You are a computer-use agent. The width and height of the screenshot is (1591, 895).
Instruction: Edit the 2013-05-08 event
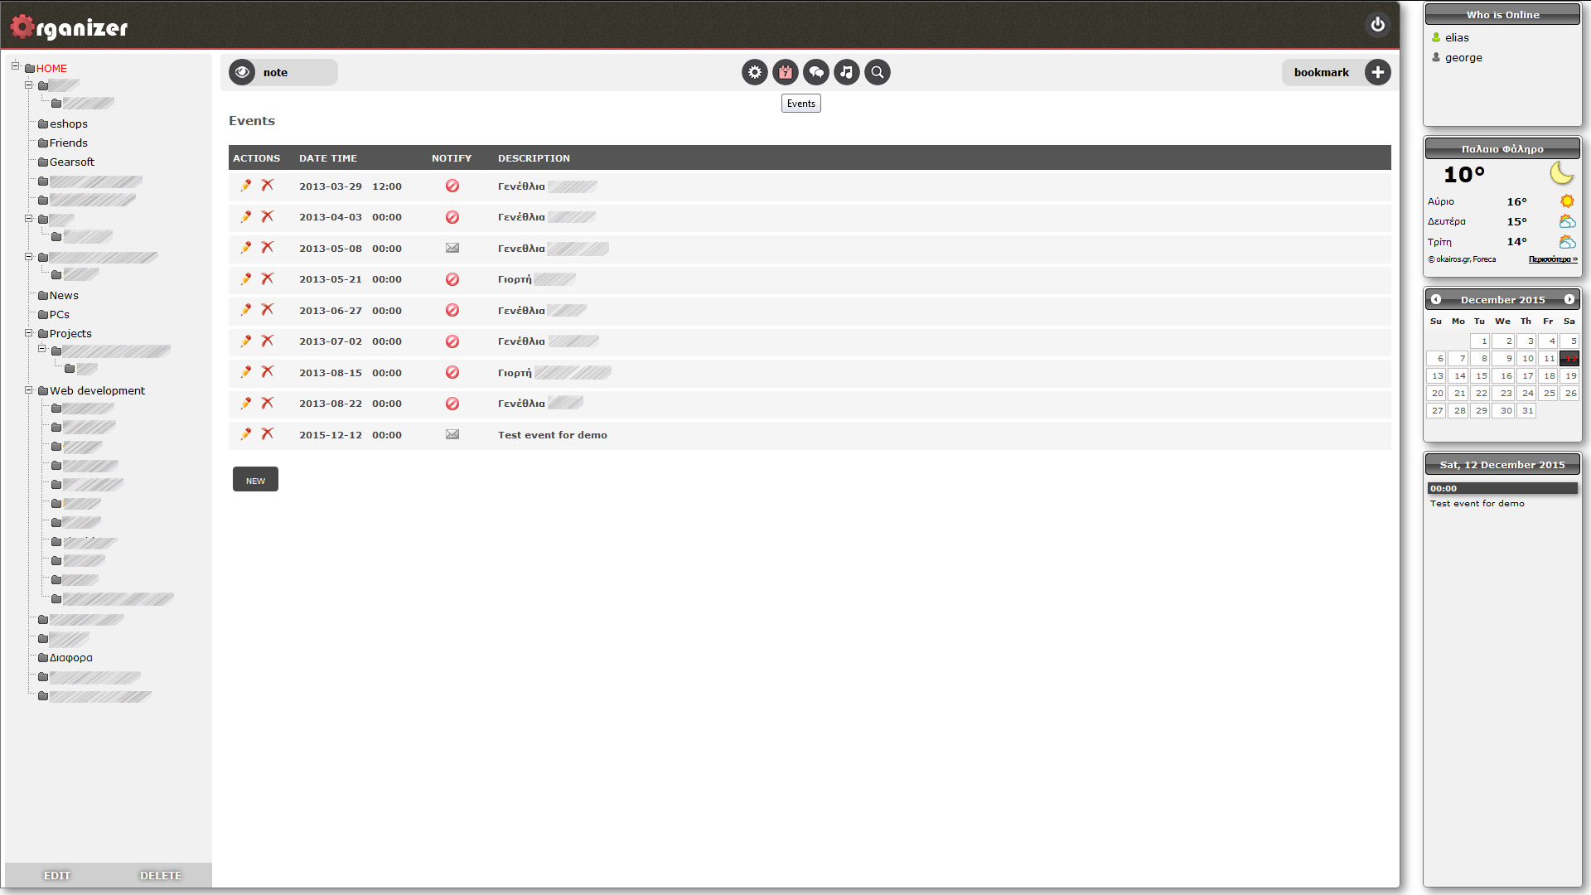pyautogui.click(x=246, y=248)
